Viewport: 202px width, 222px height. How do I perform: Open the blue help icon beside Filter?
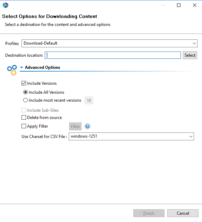(87, 126)
